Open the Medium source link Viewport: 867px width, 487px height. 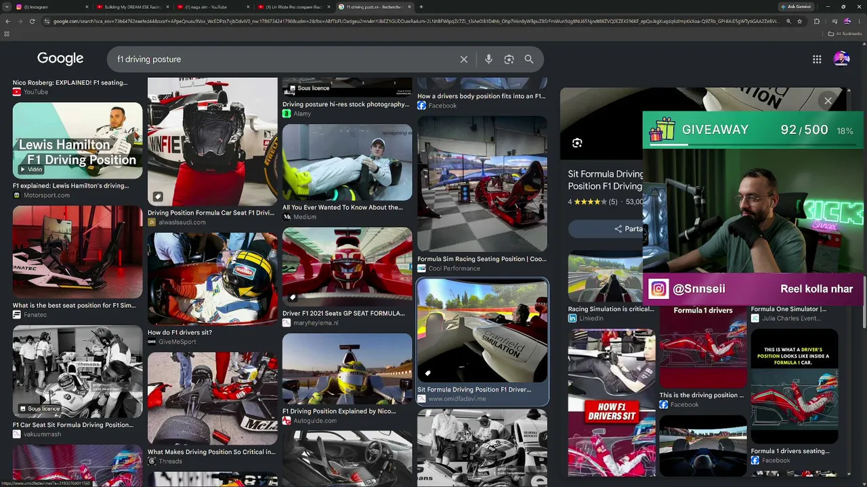304,217
